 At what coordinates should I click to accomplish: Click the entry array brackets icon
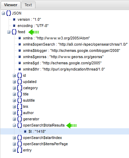point(20,150)
